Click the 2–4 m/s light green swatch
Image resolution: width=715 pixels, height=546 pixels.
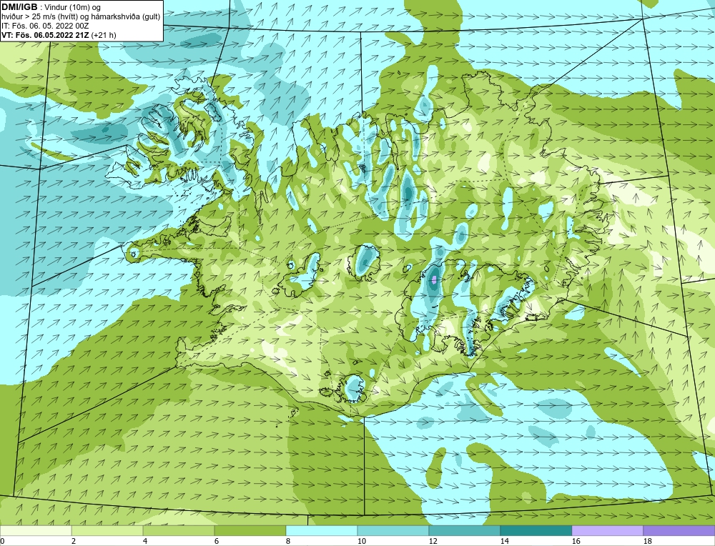tap(107, 530)
